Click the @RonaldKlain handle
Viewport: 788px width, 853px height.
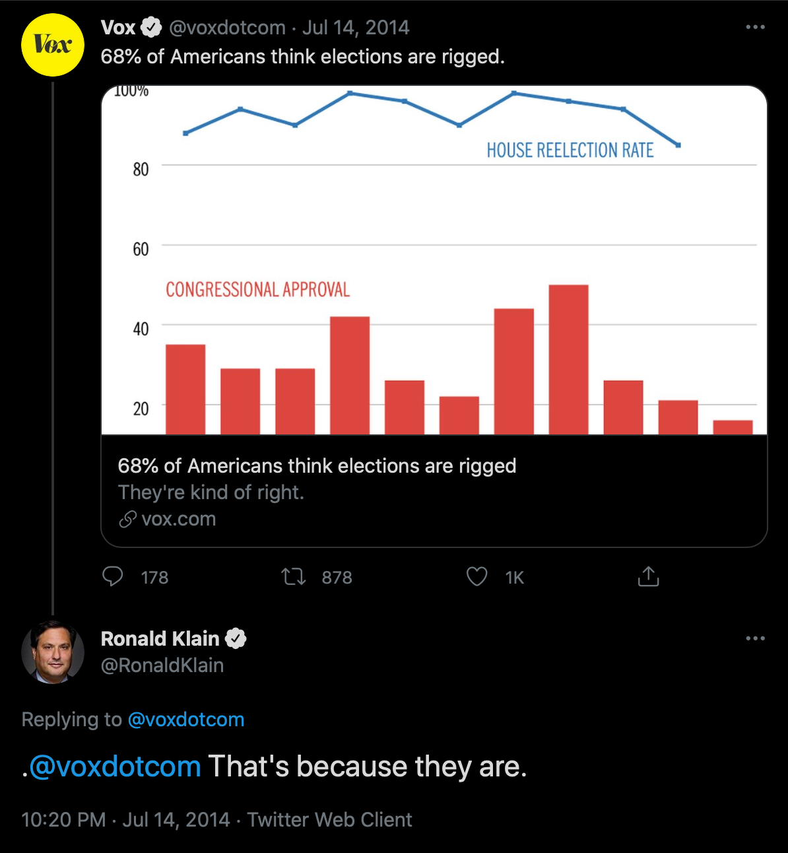pos(162,665)
